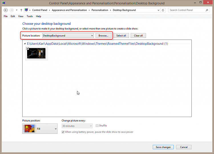The width and height of the screenshot is (214, 154).
Task: Expand the chevron after Appearance and Personalisation
Action: point(89,10)
